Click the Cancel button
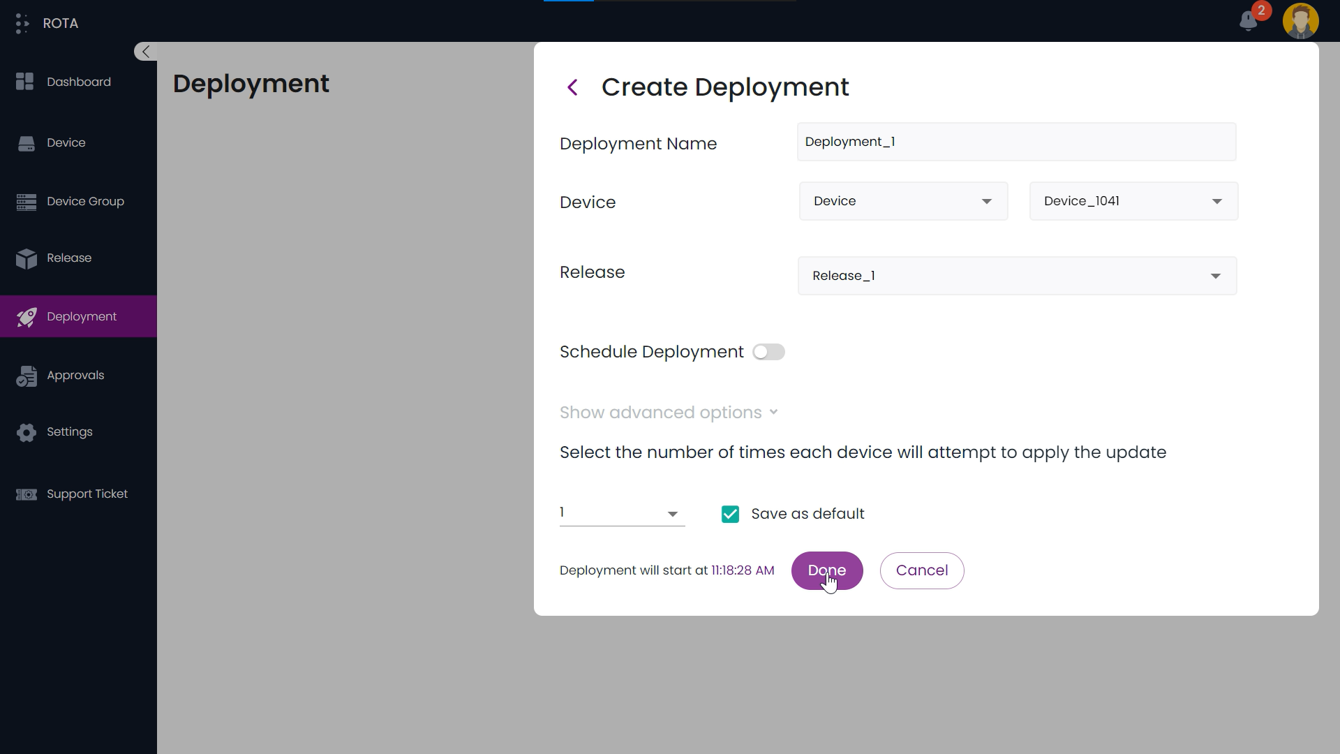Image resolution: width=1340 pixels, height=754 pixels. click(x=922, y=570)
